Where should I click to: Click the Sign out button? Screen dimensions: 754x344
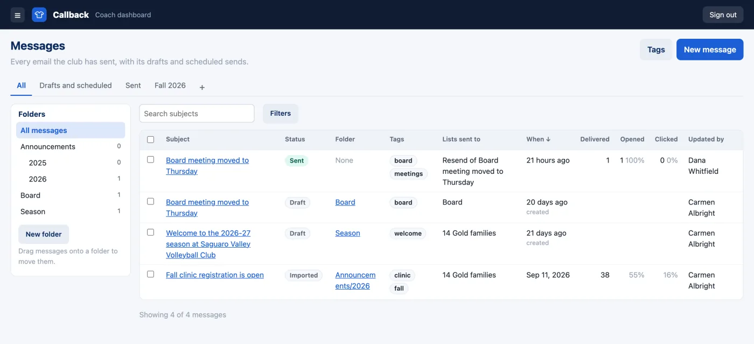pos(723,15)
